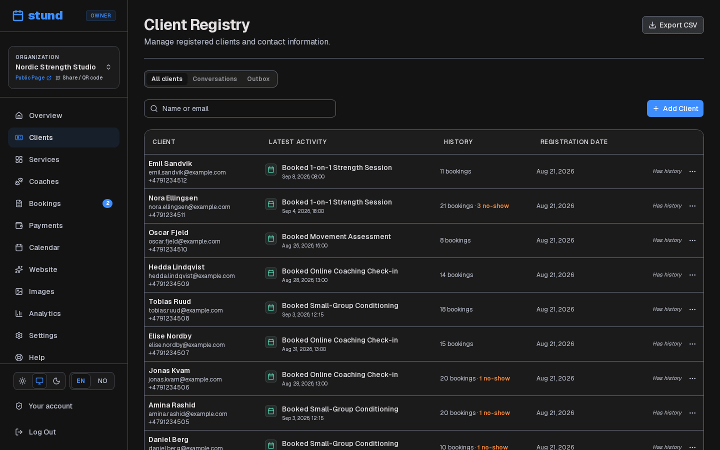The width and height of the screenshot is (720, 450).
Task: Switch language to NO
Action: (x=102, y=381)
